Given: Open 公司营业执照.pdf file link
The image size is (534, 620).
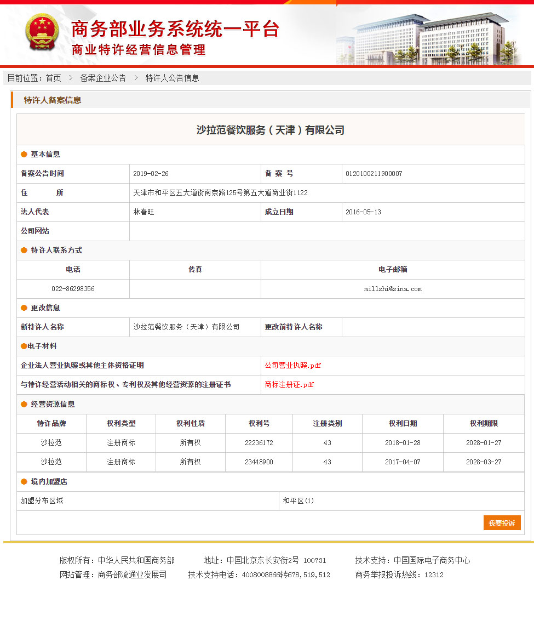Looking at the screenshot, I should click(292, 365).
